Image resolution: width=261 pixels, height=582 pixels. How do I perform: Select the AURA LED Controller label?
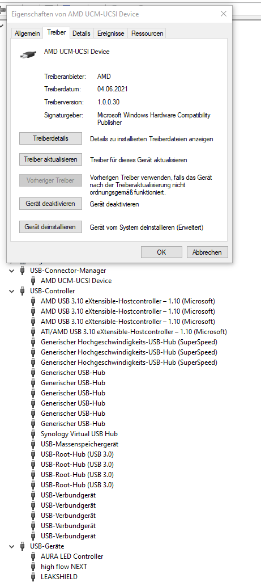click(72, 556)
